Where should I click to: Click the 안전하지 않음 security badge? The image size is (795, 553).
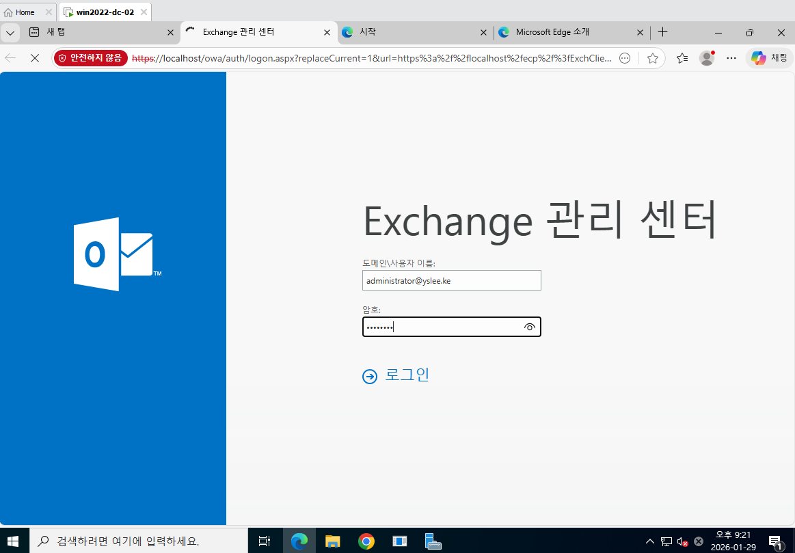pos(90,58)
